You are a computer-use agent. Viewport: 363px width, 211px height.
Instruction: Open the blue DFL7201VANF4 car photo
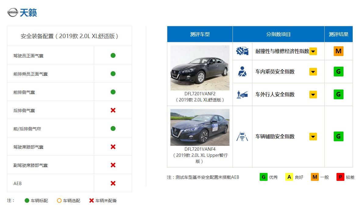point(200,128)
